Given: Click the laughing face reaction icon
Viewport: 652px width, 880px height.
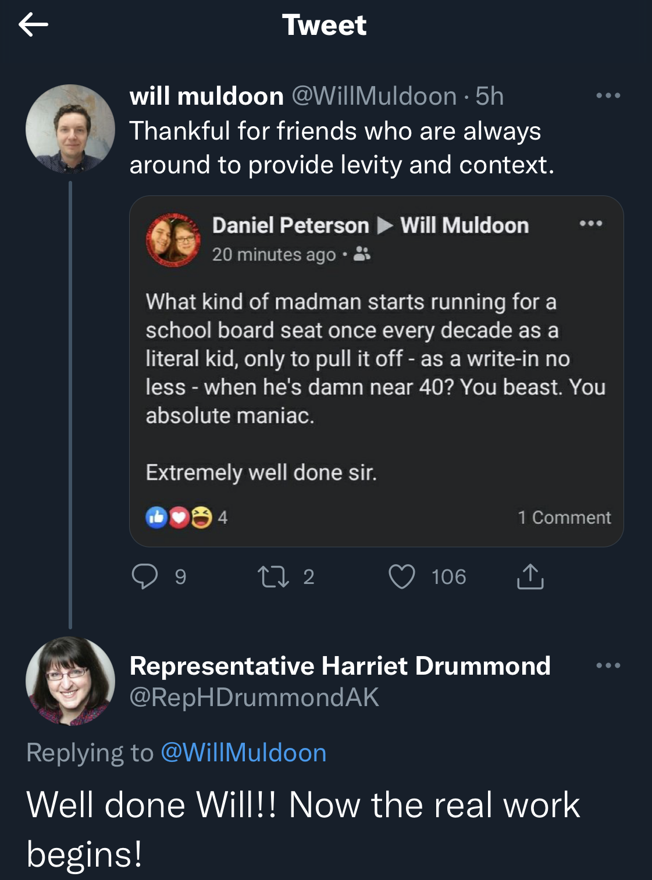Looking at the screenshot, I should tap(201, 516).
